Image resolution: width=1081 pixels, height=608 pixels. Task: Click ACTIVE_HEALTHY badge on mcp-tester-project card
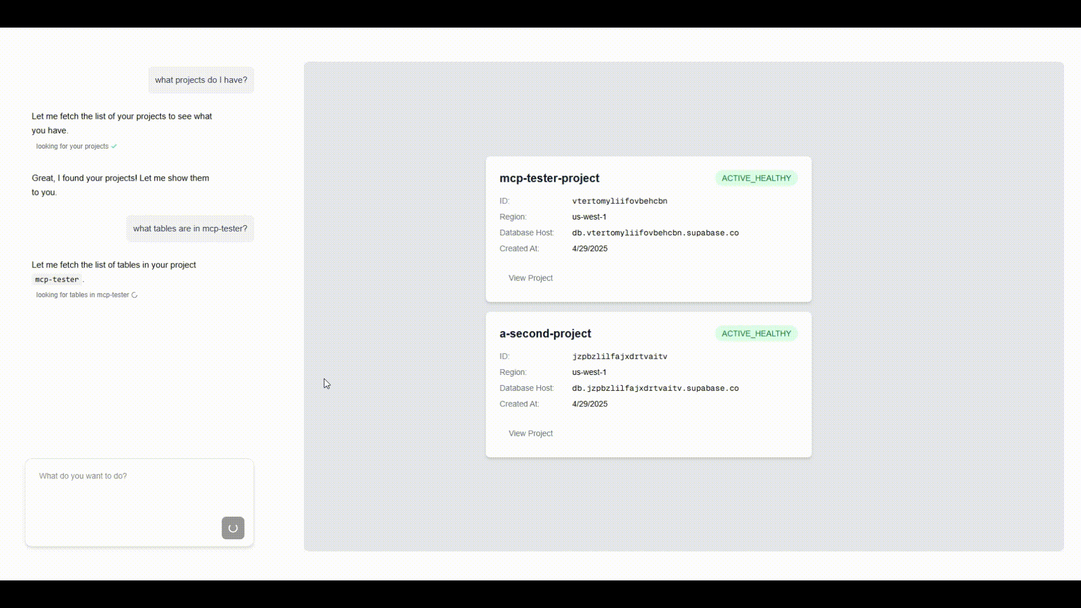pos(756,178)
